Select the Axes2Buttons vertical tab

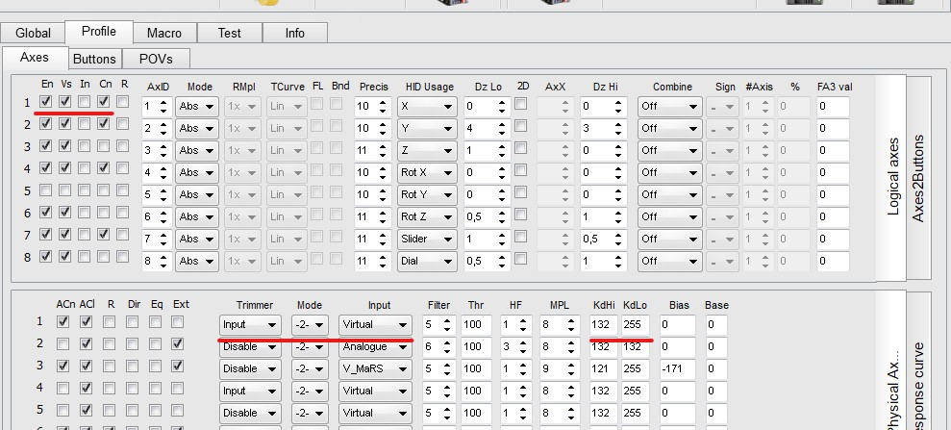pyautogui.click(x=918, y=178)
